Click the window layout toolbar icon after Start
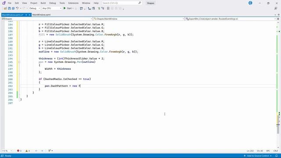This screenshot has height=158, width=281. (x=81, y=8)
